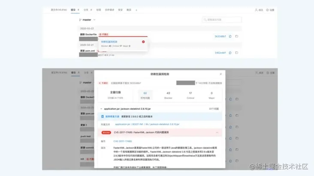Viewport: 314px width, 176px height.
Task: Click the branch icon beside master in upper view
Action: point(80,20)
